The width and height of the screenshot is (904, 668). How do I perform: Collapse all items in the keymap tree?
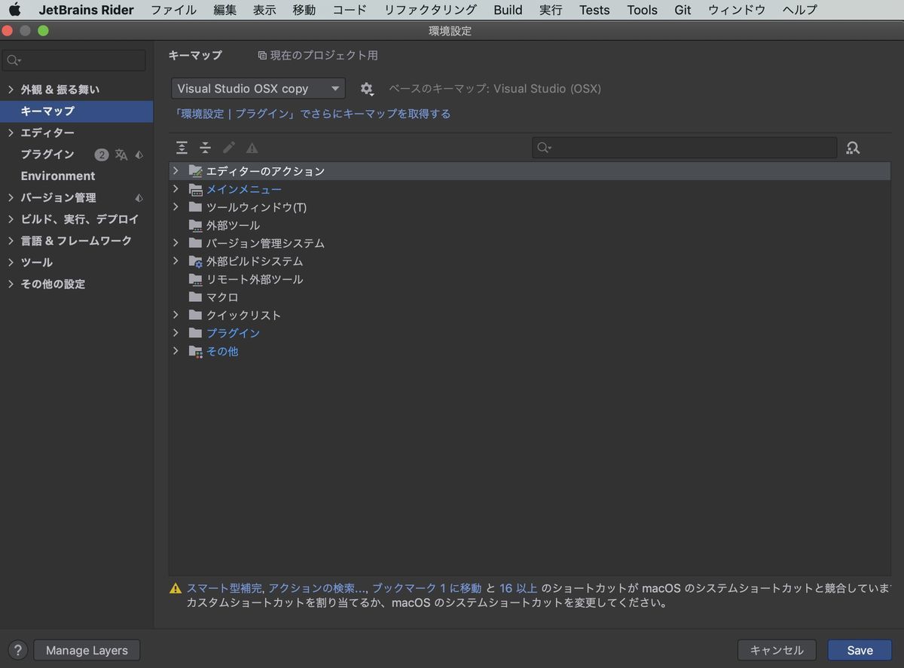coord(205,148)
